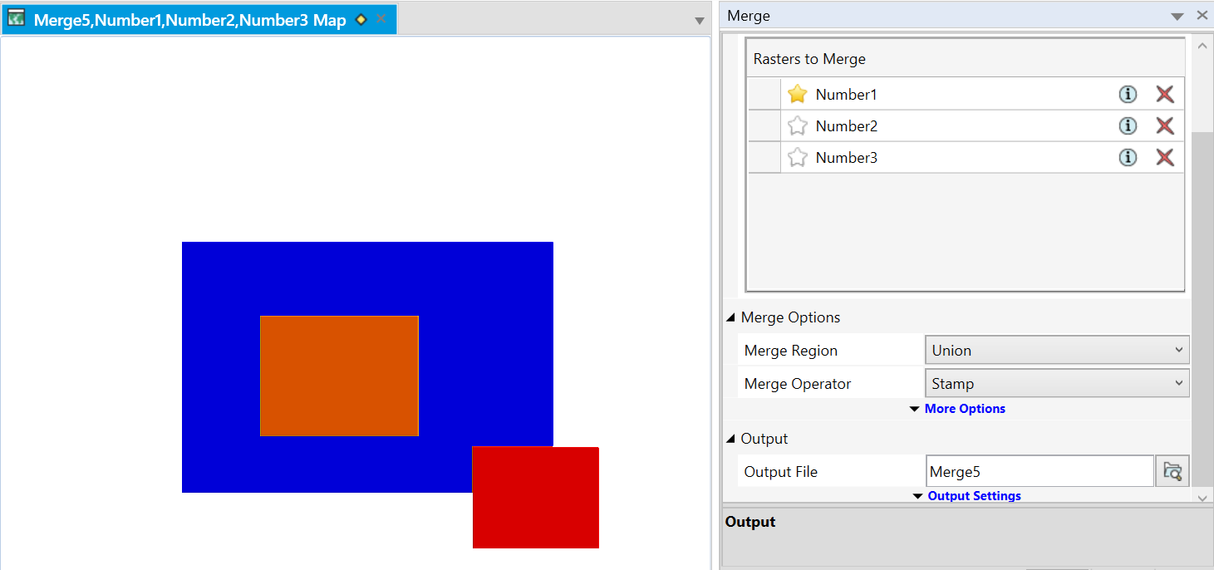Image resolution: width=1214 pixels, height=570 pixels.
Task: Remove Number1 with its red X
Action: click(1165, 94)
